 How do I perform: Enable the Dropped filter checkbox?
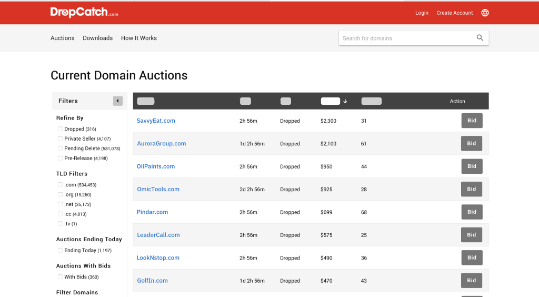pos(61,129)
